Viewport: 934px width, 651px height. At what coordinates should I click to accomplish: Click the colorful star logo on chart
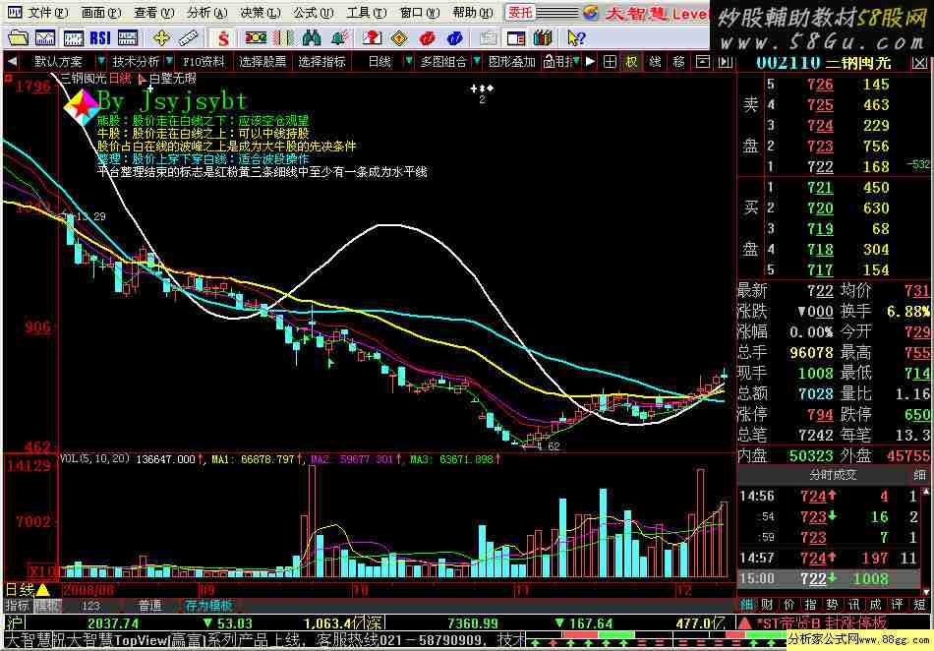[81, 106]
